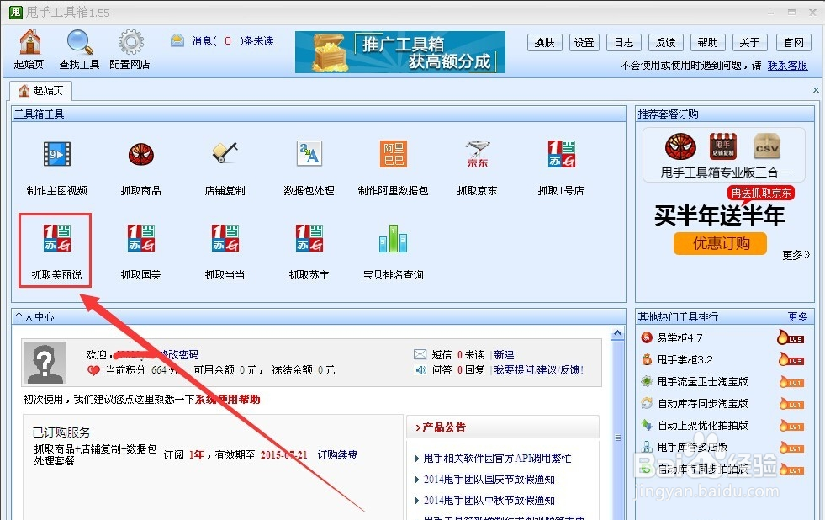Click the 优惠订购 orange button
The image size is (825, 520).
pyautogui.click(x=720, y=243)
